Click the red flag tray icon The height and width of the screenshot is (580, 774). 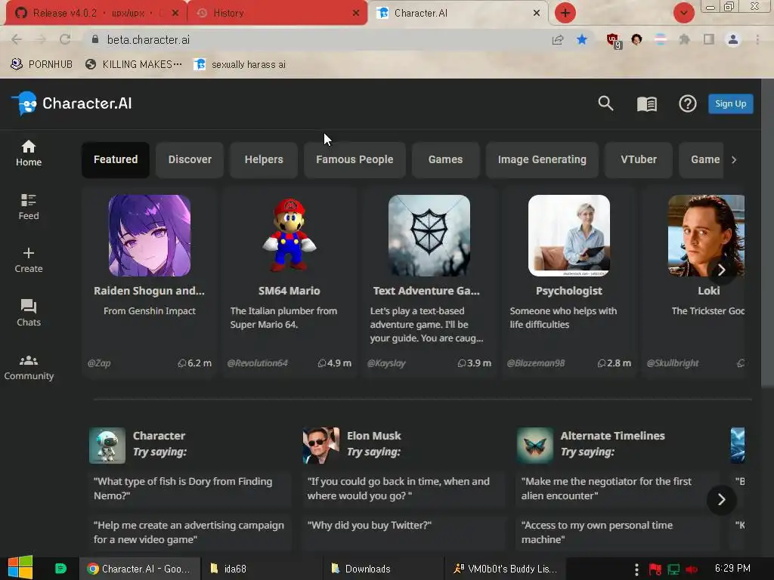[655, 569]
